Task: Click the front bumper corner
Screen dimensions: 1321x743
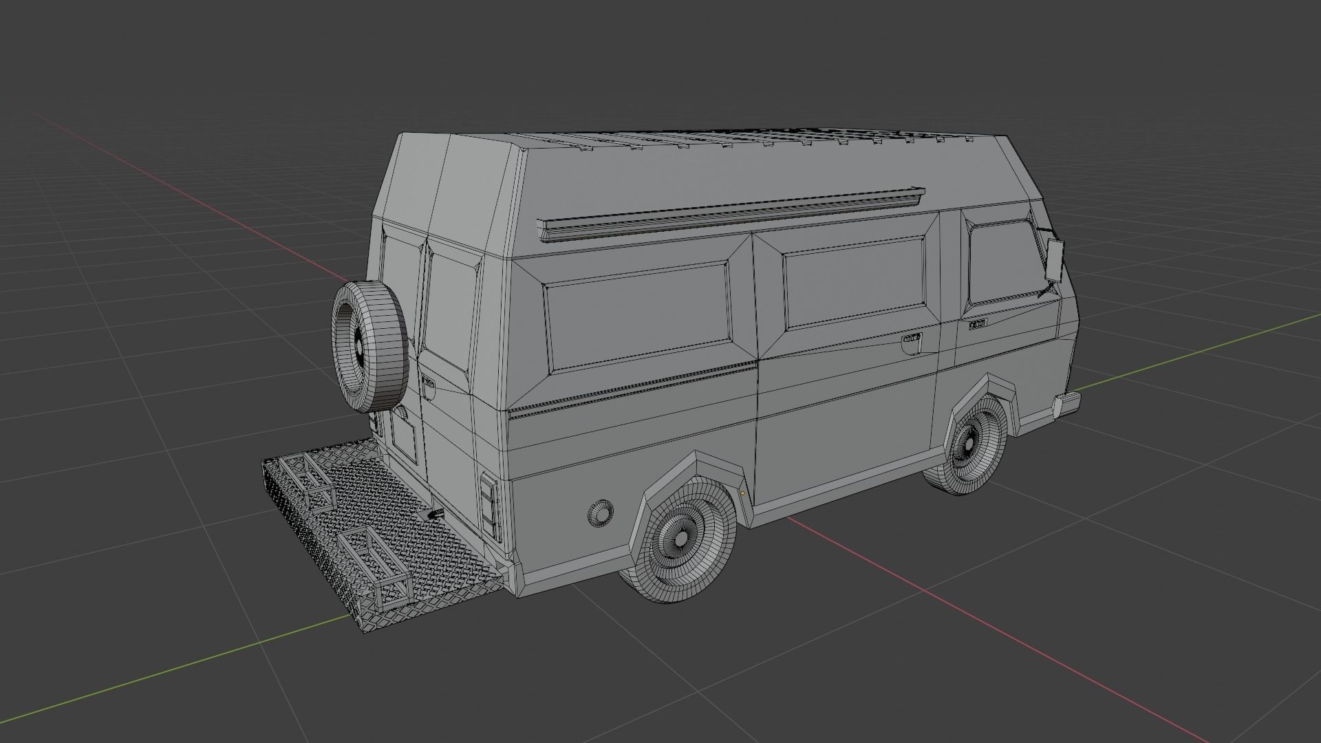Action: click(1066, 404)
